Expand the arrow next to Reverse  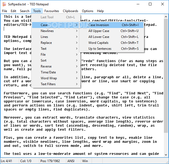point(77,66)
